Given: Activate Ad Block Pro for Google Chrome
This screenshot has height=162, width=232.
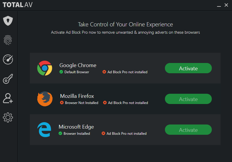Looking at the screenshot, I should click(188, 68).
